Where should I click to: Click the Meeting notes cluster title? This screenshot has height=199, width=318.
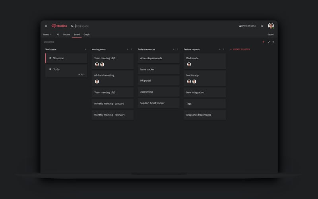[x=99, y=49]
